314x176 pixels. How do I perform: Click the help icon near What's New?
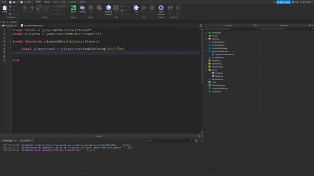(x=293, y=2)
